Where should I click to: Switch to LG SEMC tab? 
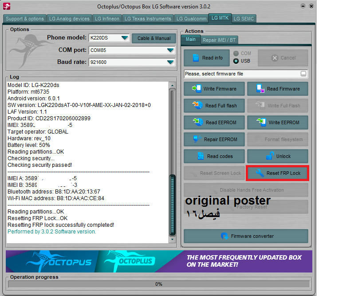coord(244,19)
